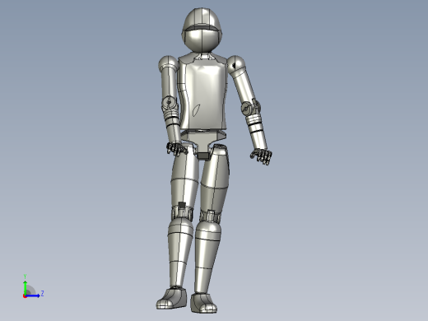Pick the waist belt under the torso
The image size is (428, 321).
[203, 134]
